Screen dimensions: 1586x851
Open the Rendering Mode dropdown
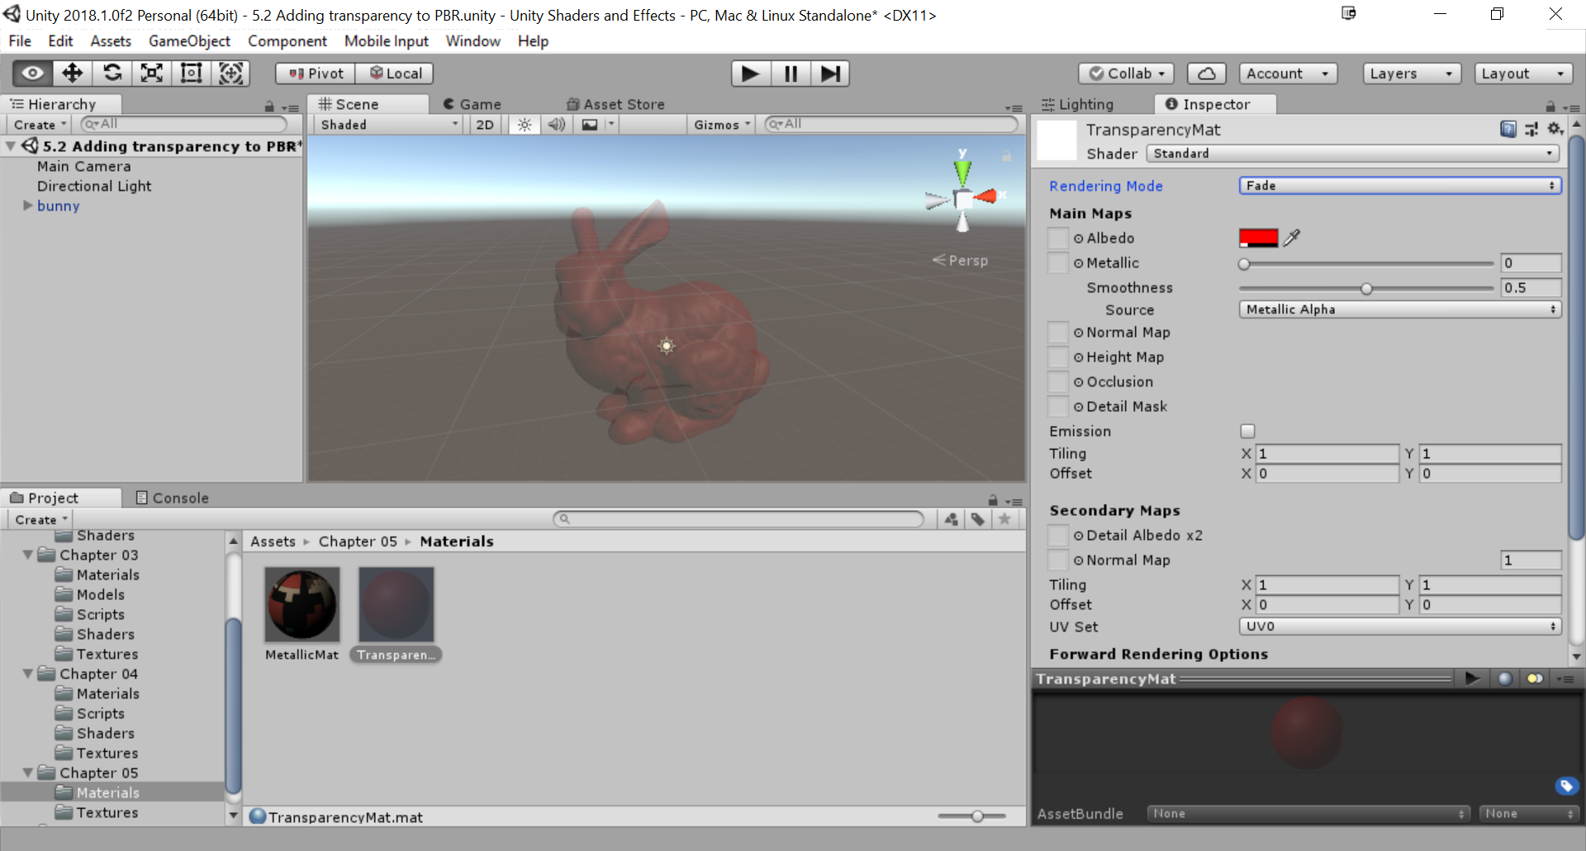point(1399,186)
